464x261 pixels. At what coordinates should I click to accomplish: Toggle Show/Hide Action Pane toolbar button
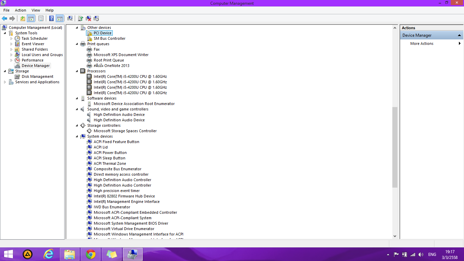coord(59,18)
